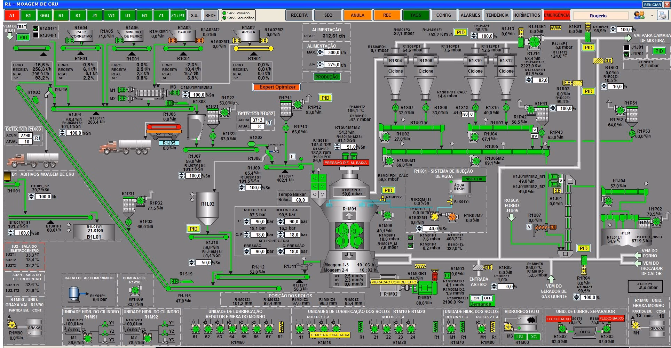Adjust R1J14M1S1 82,0 stepper
The width and height of the screenshot is (671, 348).
[x=529, y=80]
